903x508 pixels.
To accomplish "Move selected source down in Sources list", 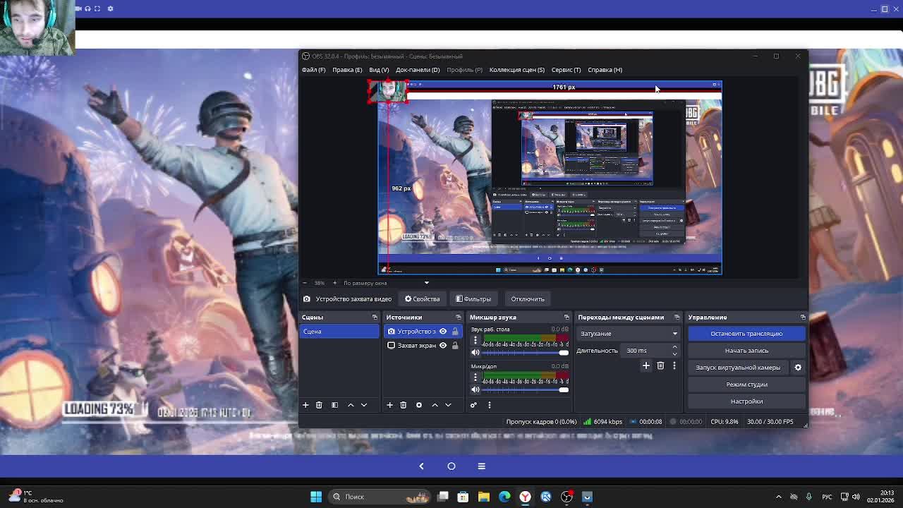I will 448,405.
